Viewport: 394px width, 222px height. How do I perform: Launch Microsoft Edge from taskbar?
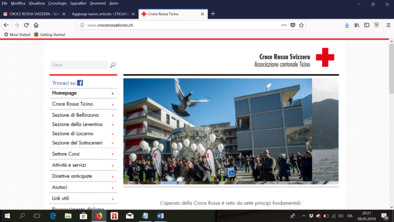(53, 216)
